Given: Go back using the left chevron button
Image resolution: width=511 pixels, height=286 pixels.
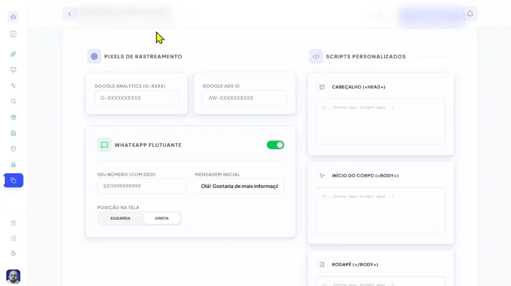Looking at the screenshot, I should [70, 14].
